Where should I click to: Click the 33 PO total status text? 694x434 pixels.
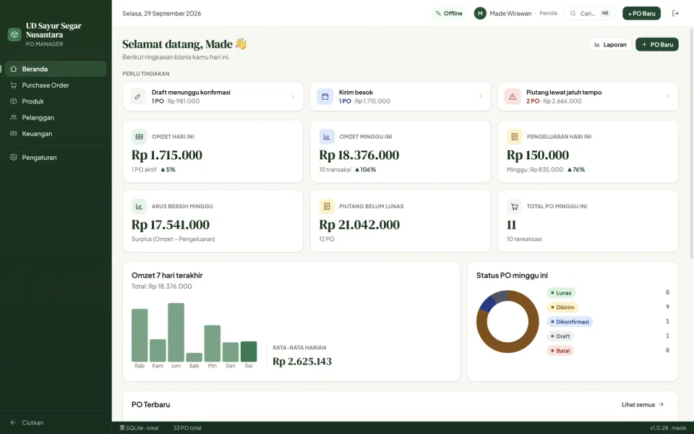[x=187, y=427]
